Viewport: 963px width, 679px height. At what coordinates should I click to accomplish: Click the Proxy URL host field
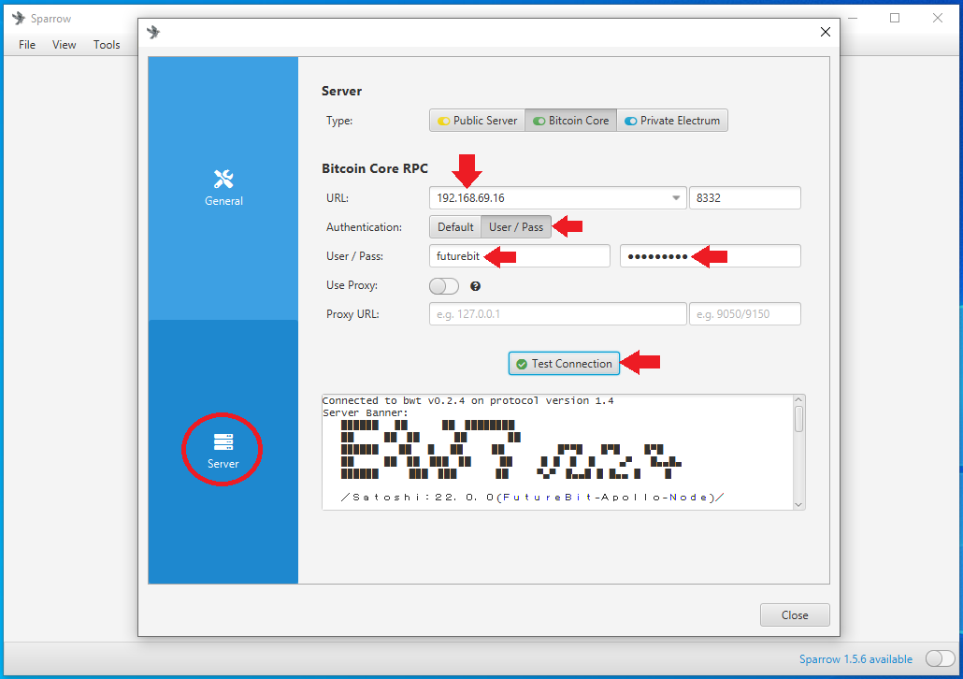click(x=557, y=314)
